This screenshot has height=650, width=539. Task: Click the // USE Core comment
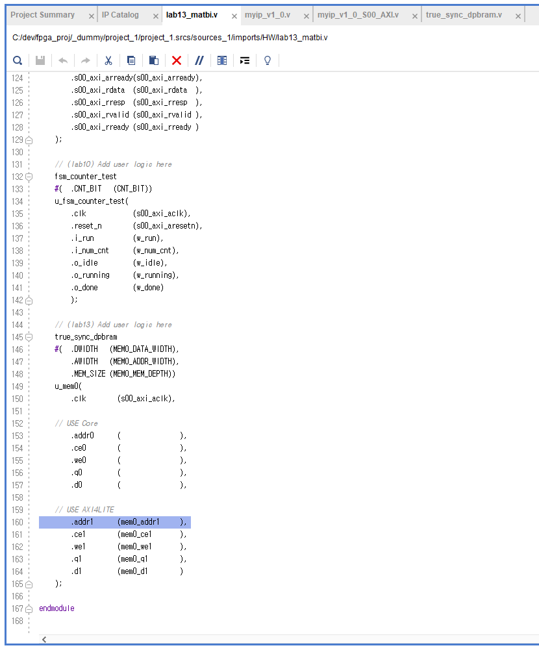[x=76, y=423]
